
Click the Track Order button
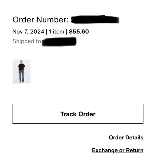click(78, 114)
